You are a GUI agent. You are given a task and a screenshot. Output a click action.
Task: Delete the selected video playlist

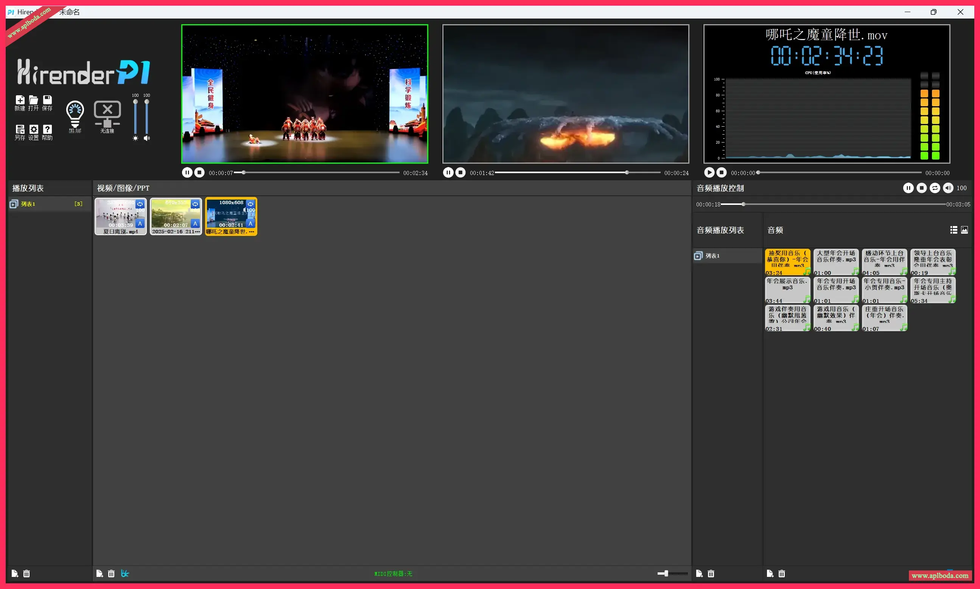[x=26, y=573]
